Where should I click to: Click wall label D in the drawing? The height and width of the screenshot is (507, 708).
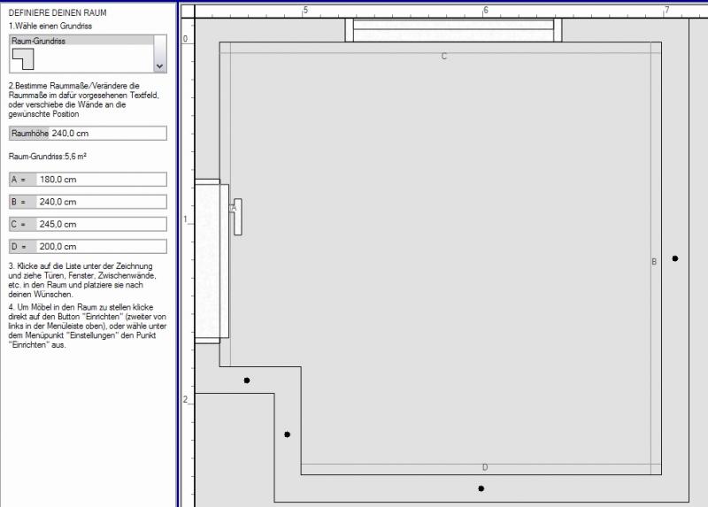(485, 467)
